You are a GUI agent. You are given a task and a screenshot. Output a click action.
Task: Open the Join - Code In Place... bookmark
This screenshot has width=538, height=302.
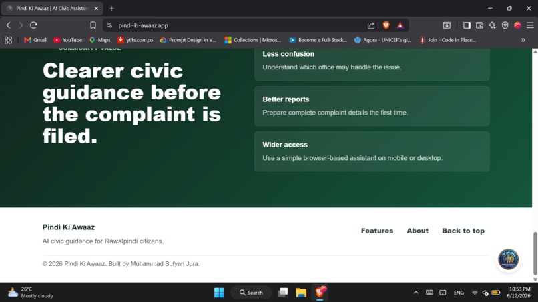[x=448, y=40]
